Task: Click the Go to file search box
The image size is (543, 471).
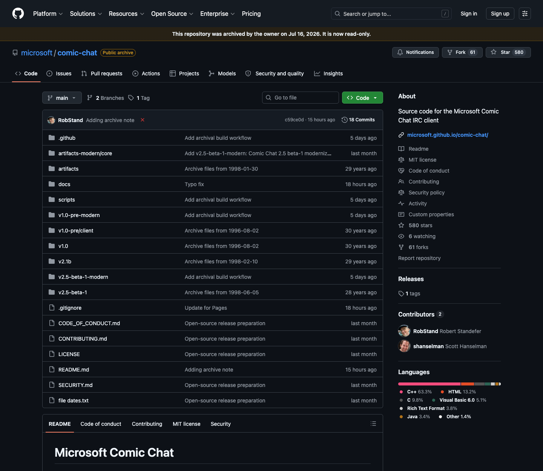Action: coord(301,98)
